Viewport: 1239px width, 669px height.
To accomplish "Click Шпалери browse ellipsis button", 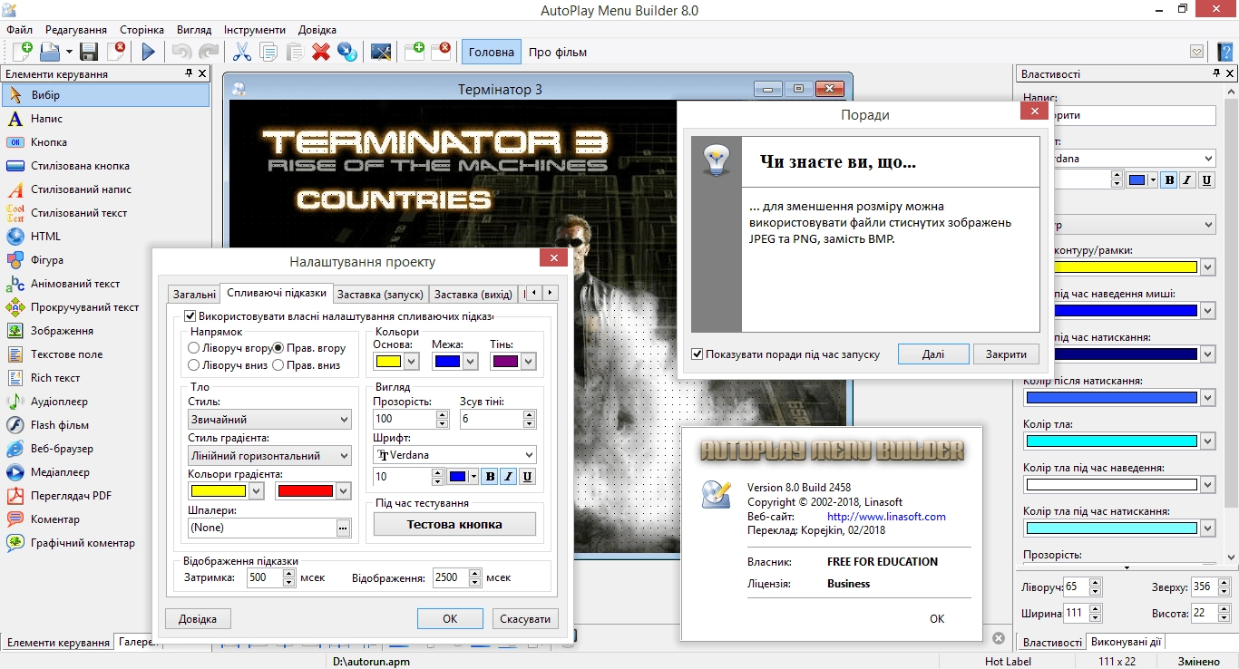I will point(343,528).
